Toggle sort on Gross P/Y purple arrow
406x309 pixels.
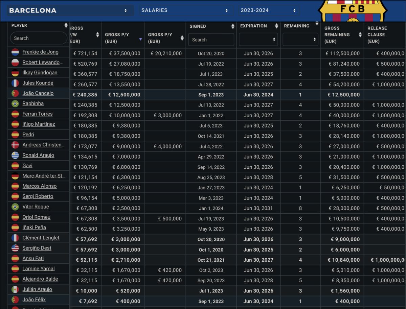(x=141, y=40)
